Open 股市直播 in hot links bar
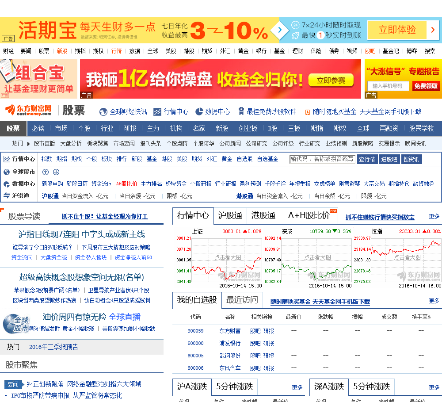 point(44,144)
